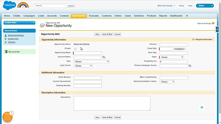Click the plus icon for all tabs
221x124 pixels.
click(187, 16)
